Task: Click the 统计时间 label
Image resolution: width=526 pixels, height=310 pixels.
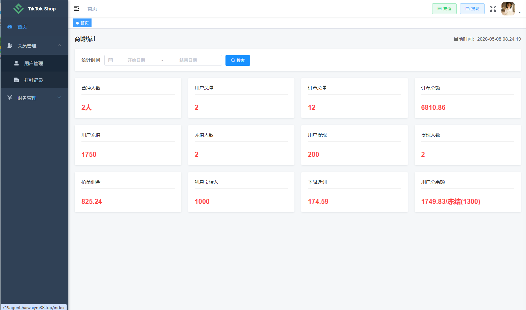Action: click(91, 60)
